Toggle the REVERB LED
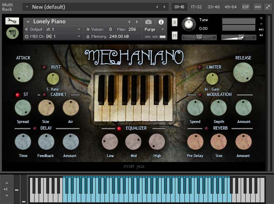This screenshot has width=274, height=204. click(207, 128)
